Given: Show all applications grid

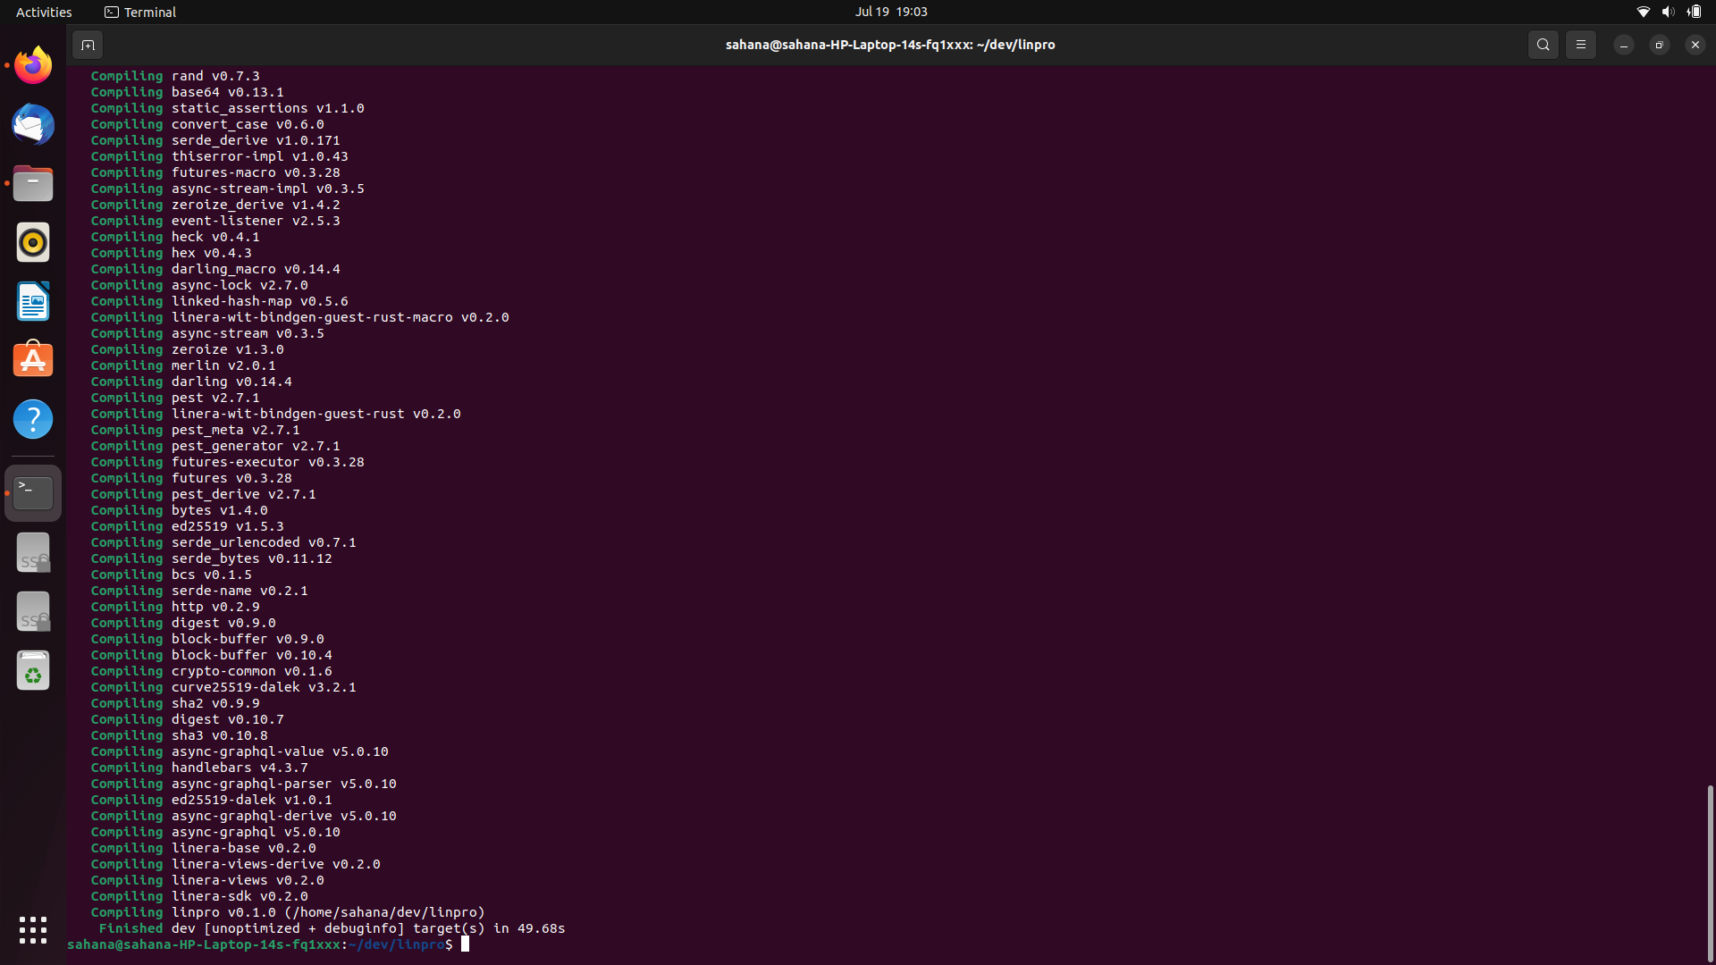Looking at the screenshot, I should click(x=33, y=929).
